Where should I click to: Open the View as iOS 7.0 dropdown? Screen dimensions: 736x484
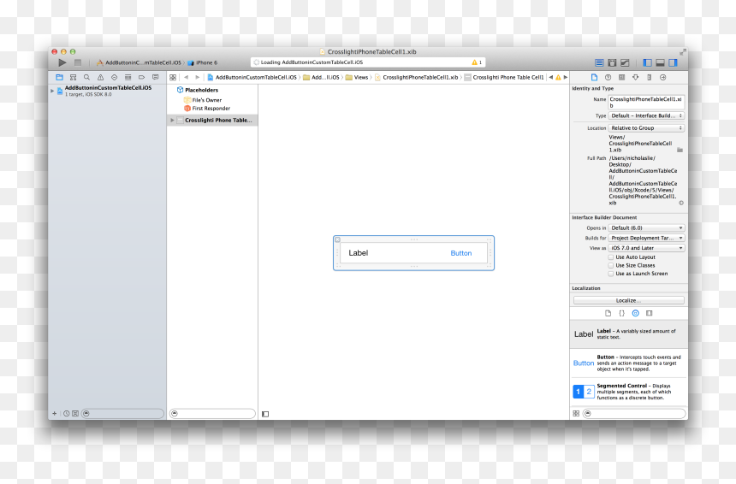point(646,248)
